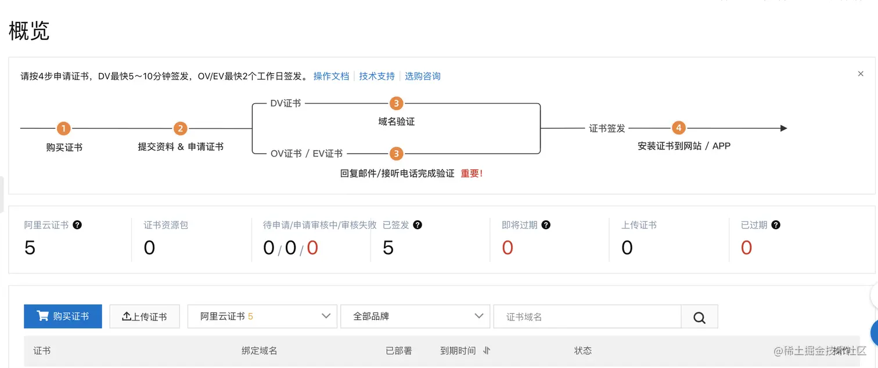Click the 阿里云证书 count 5
Screen dimensions: 878x368
coord(30,248)
